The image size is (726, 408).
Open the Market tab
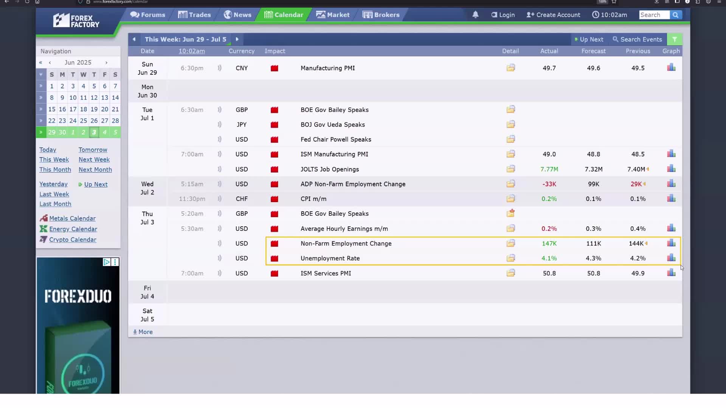(333, 15)
